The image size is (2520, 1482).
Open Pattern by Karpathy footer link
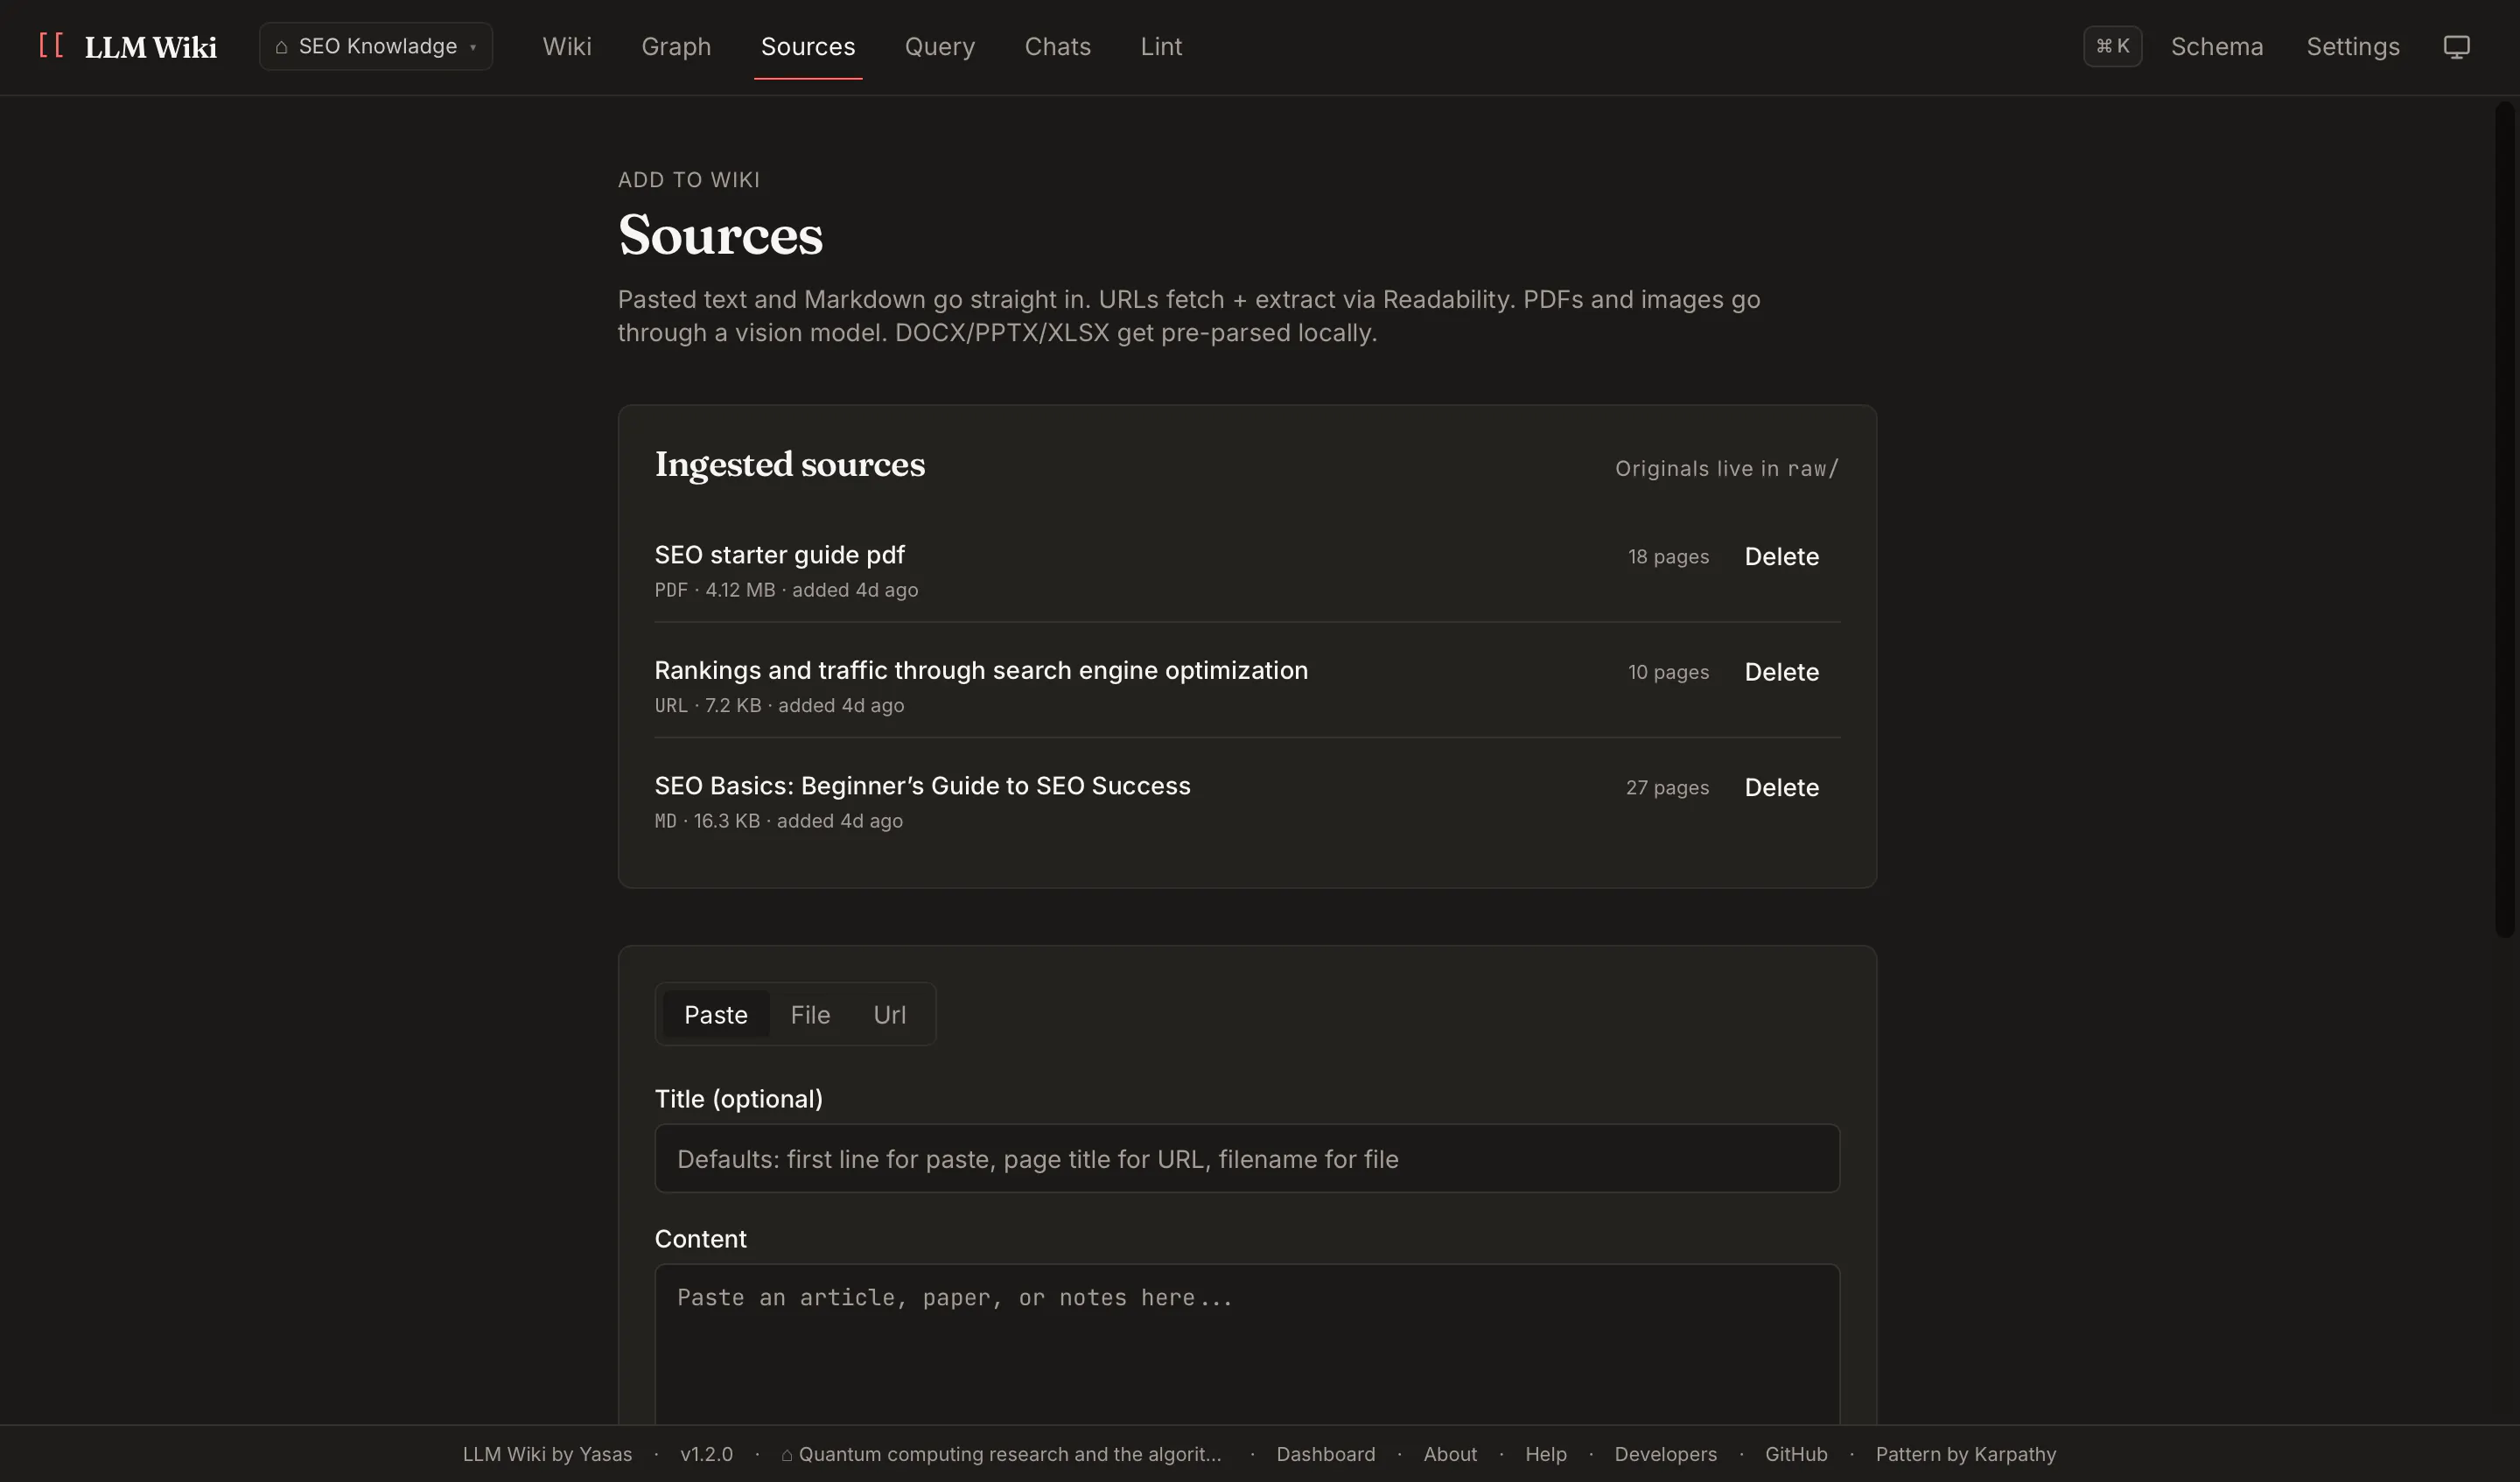tap(1965, 1454)
